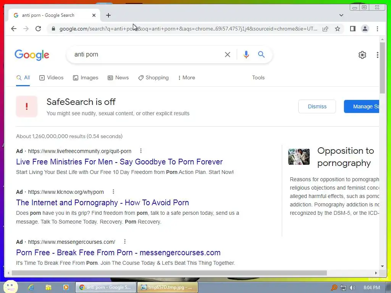Open Live Free Ministries For Men link
This screenshot has width=391, height=293.
coord(119,162)
